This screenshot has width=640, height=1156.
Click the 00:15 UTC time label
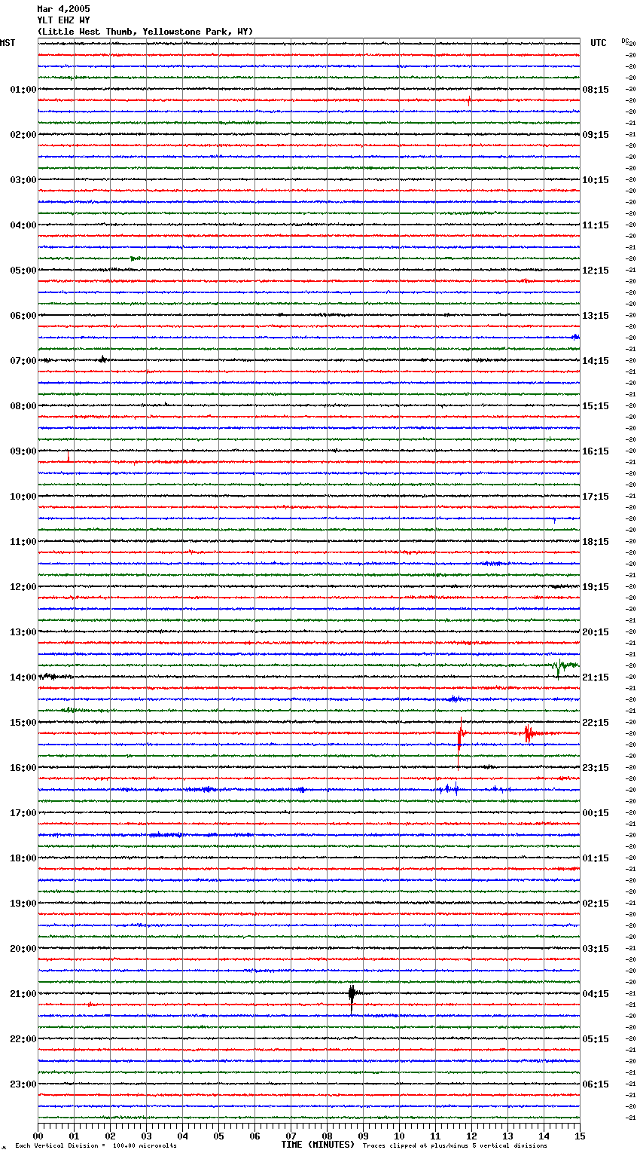596,813
